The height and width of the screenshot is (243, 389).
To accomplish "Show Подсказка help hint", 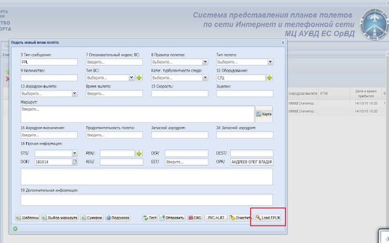I will [119, 217].
